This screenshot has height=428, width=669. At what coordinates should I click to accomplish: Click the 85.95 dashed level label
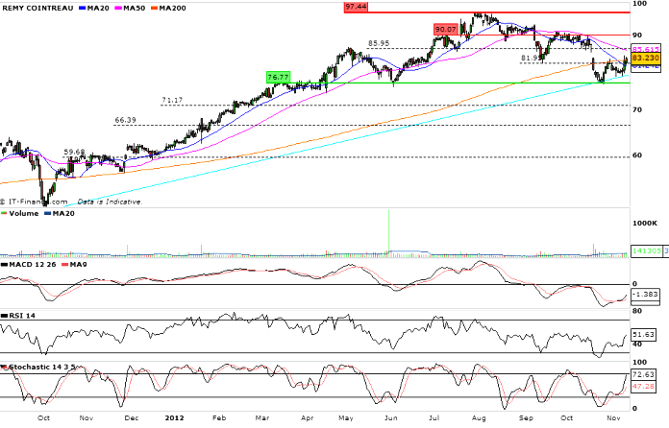(x=379, y=43)
